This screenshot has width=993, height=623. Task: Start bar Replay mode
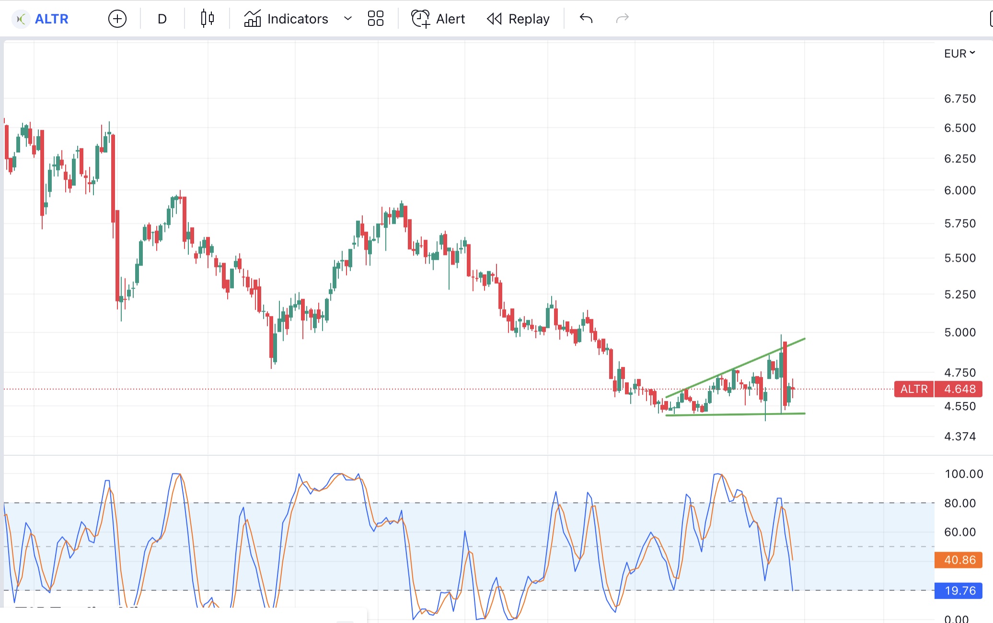tap(529, 19)
